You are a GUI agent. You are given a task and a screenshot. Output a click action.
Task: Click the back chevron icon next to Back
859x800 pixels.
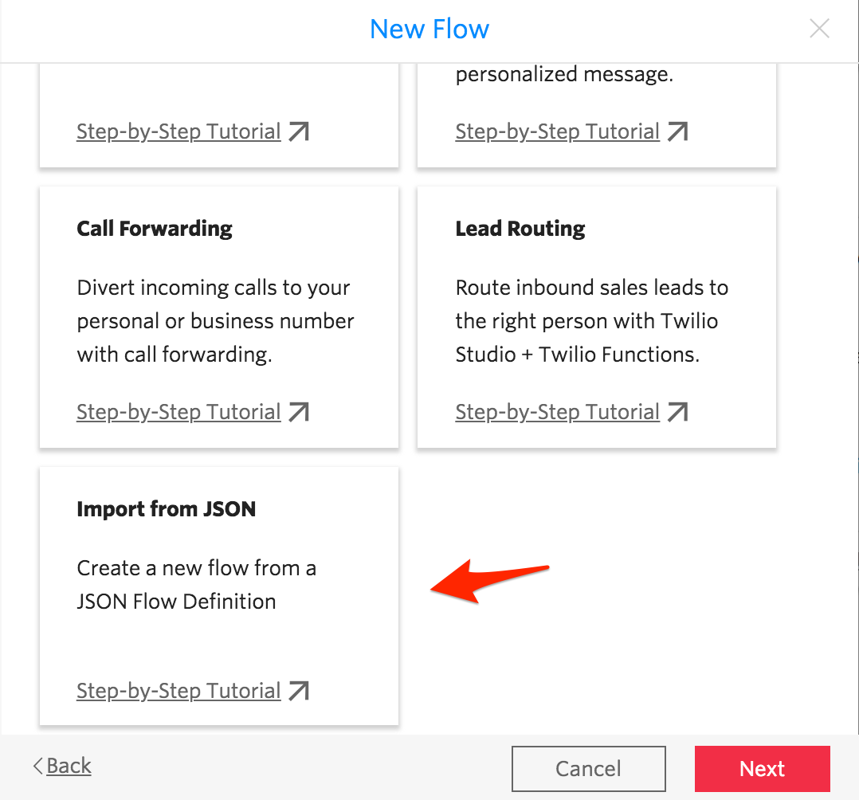pos(37,765)
